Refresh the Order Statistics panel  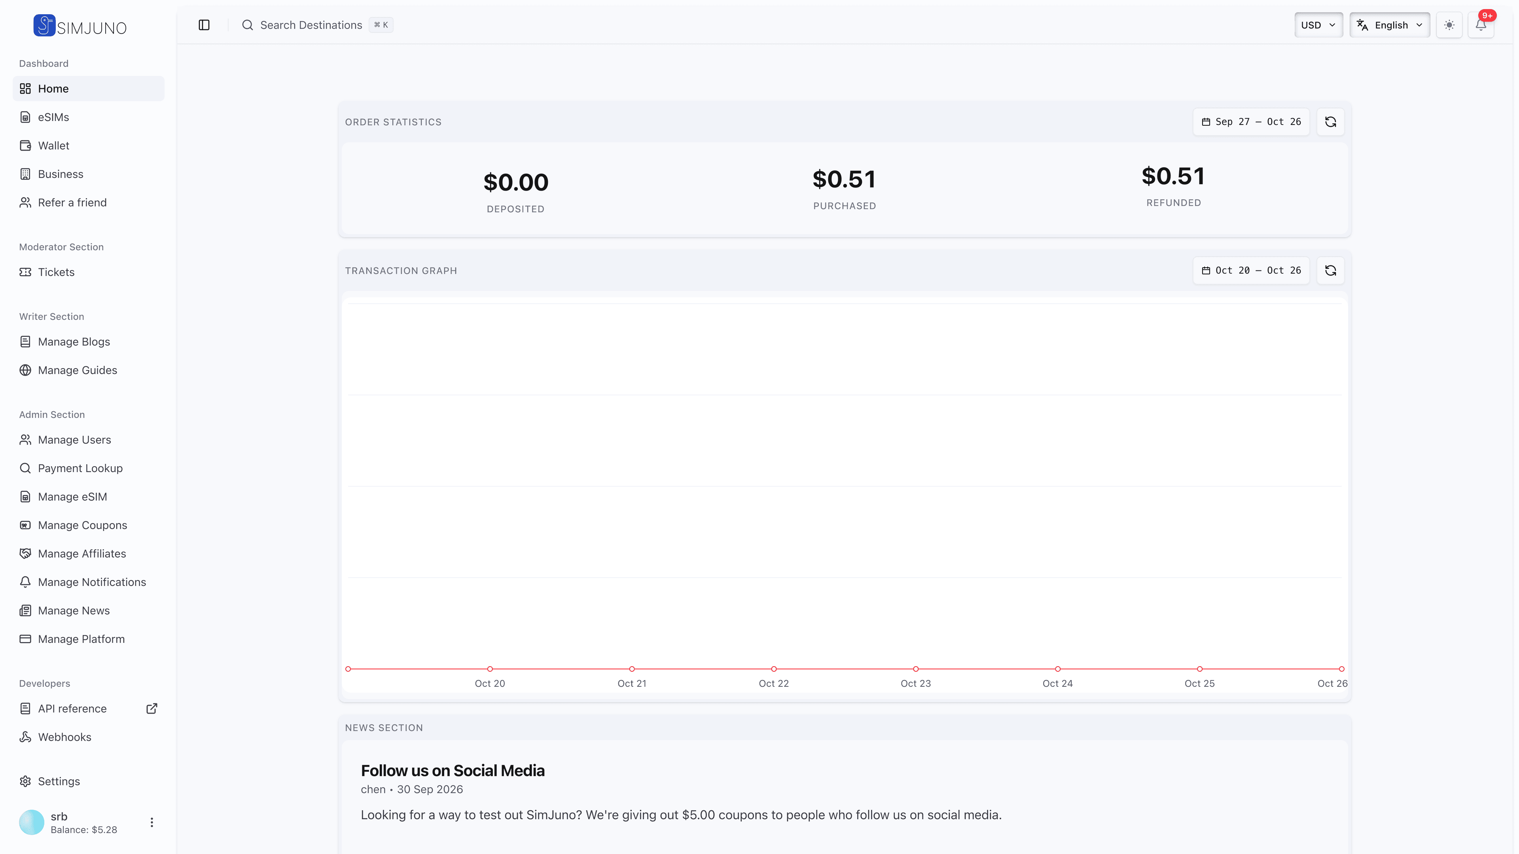pyautogui.click(x=1330, y=122)
